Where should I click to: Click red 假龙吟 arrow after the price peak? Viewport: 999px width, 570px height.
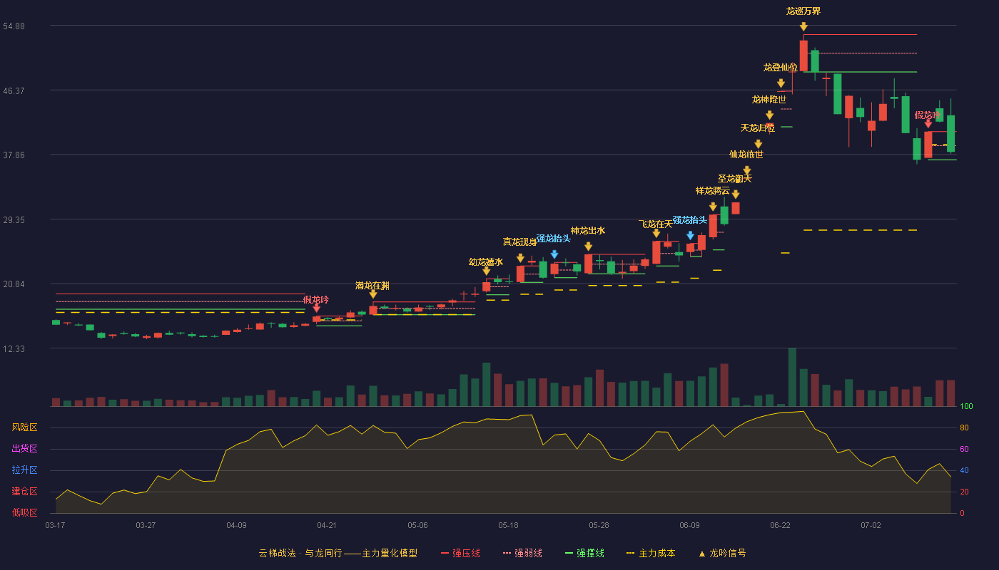(x=928, y=124)
